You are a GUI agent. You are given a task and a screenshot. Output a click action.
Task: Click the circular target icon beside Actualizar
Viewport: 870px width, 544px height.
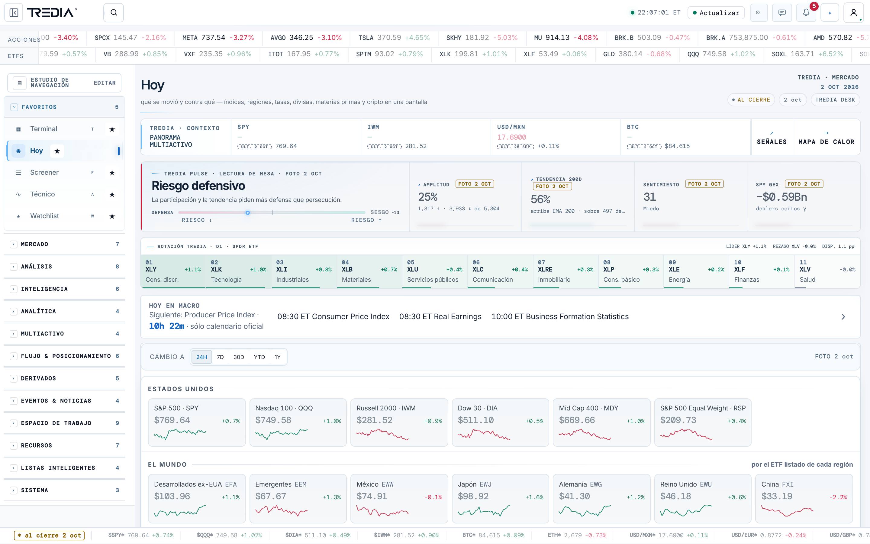(758, 13)
